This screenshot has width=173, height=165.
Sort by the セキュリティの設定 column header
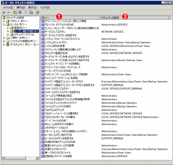[x=134, y=18]
